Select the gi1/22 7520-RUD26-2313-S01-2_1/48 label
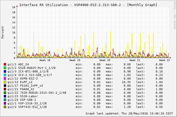The height and width of the screenshot is (117, 177). pyautogui.click(x=37, y=93)
